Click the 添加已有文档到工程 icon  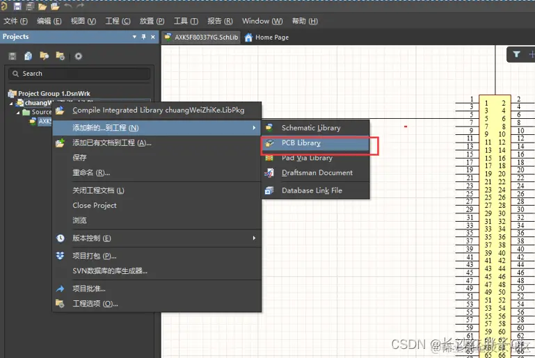(60, 143)
